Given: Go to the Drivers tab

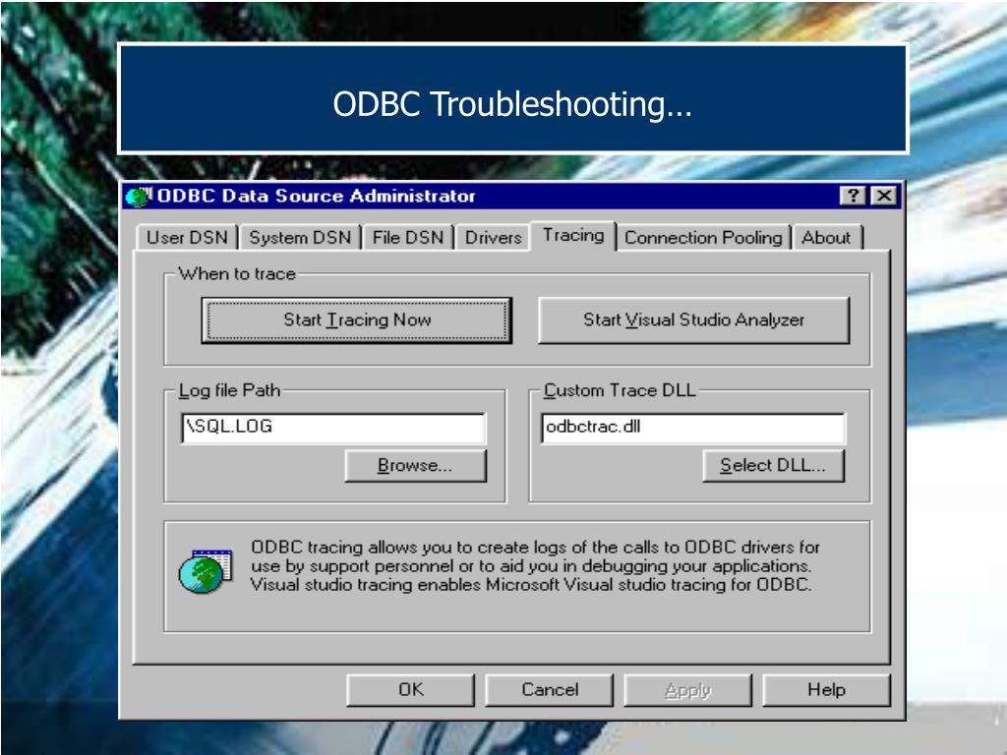Looking at the screenshot, I should [x=494, y=238].
